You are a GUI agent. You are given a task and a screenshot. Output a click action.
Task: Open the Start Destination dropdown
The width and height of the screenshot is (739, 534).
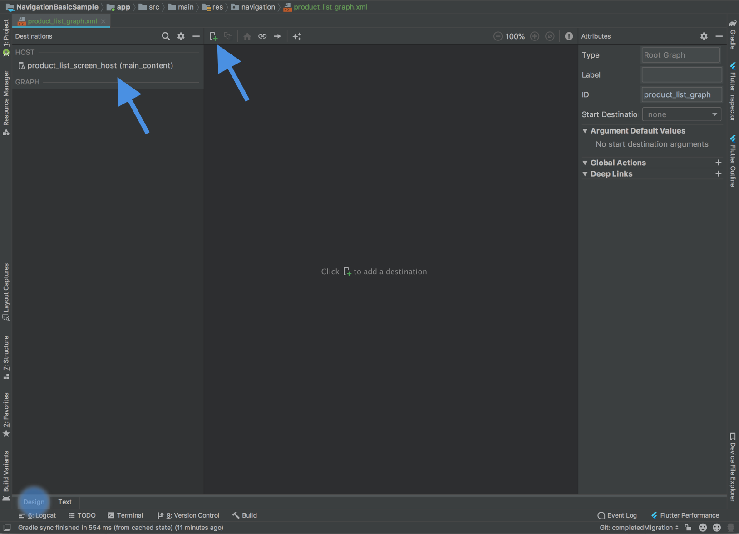click(681, 114)
